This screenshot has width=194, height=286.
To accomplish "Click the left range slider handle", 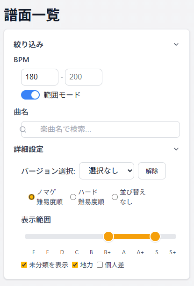I will click(108, 236).
